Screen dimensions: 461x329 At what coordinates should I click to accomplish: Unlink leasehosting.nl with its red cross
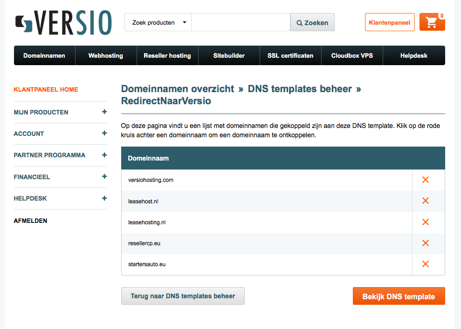point(426,222)
